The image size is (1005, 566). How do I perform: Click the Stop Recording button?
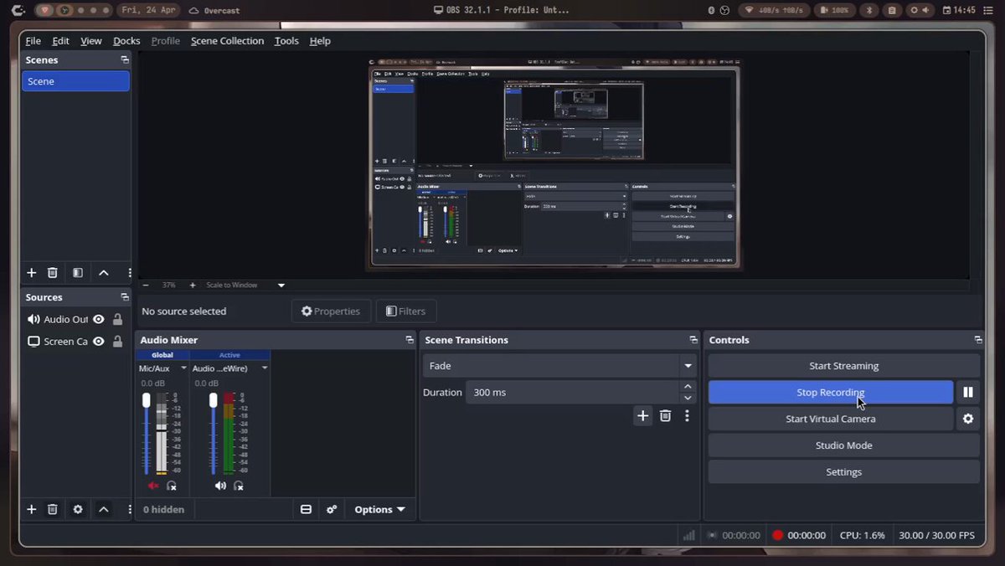tap(831, 392)
